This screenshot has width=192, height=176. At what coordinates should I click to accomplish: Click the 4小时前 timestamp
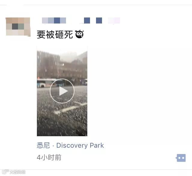pos(49,157)
